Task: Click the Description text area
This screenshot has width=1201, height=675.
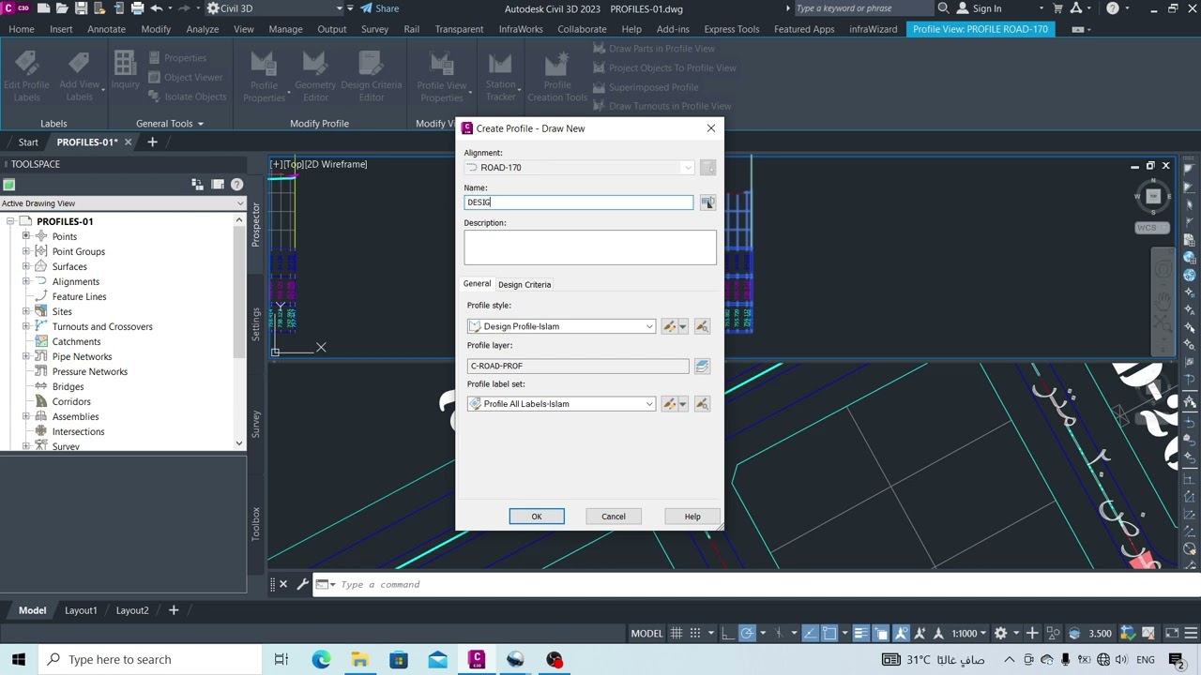Action: pyautogui.click(x=590, y=247)
